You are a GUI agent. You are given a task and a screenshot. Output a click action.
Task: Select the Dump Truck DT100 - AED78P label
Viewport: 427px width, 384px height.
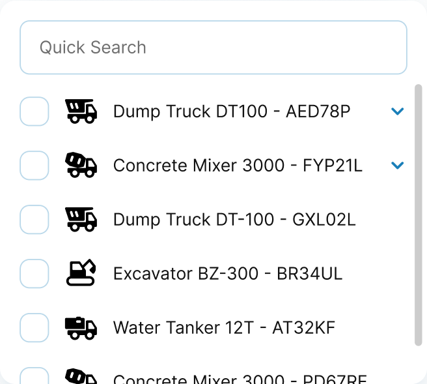click(x=232, y=111)
